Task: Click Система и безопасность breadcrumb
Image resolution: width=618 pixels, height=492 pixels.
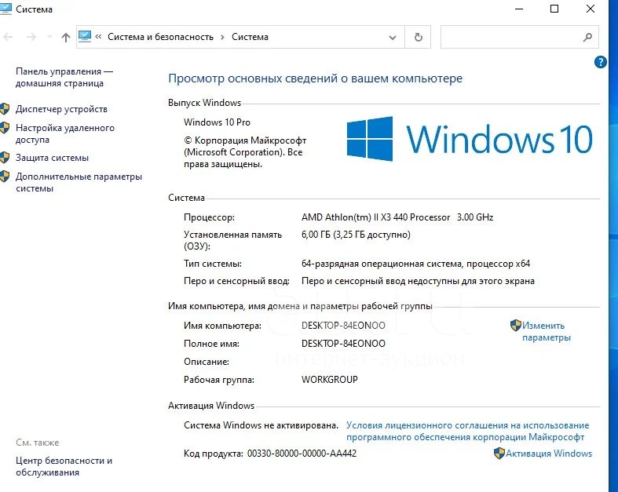Action: [160, 37]
